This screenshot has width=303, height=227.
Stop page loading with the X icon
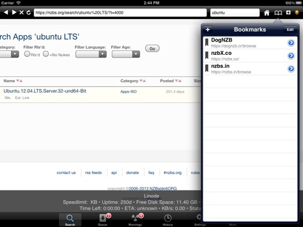coord(21,13)
